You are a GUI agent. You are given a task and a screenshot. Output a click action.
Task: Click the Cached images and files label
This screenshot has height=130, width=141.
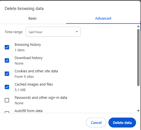pyautogui.click(x=34, y=84)
